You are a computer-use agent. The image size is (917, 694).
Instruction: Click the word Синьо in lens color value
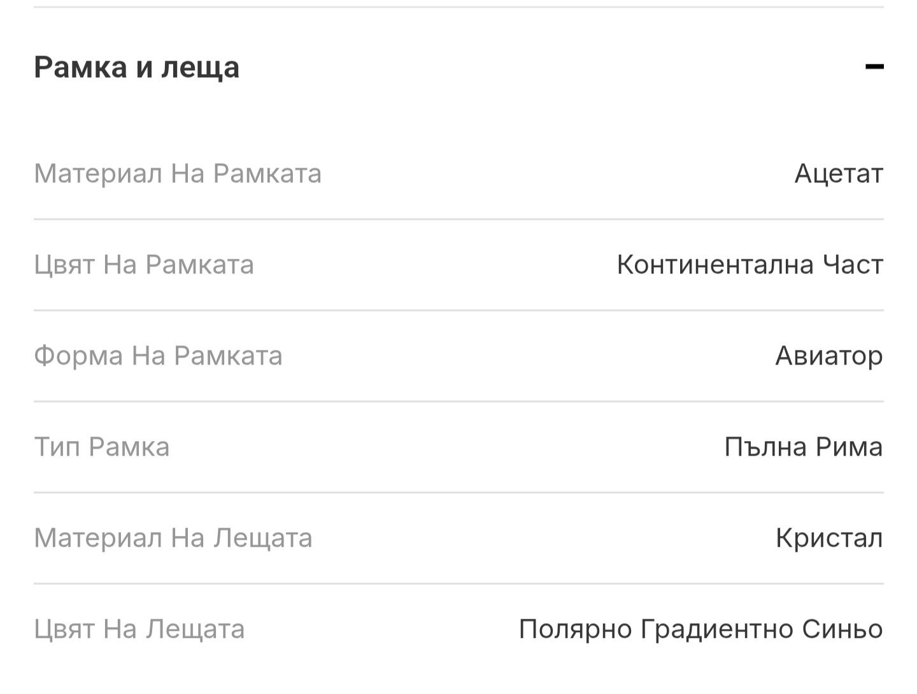point(842,630)
